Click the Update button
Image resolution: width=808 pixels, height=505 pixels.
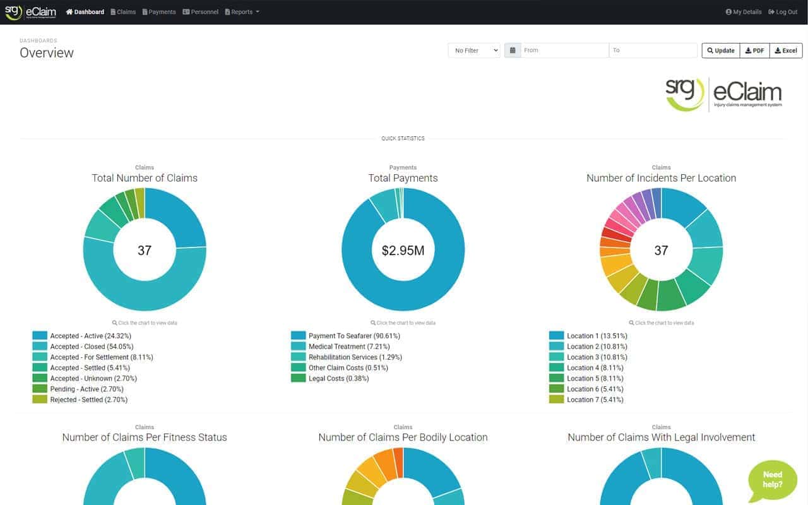(721, 50)
